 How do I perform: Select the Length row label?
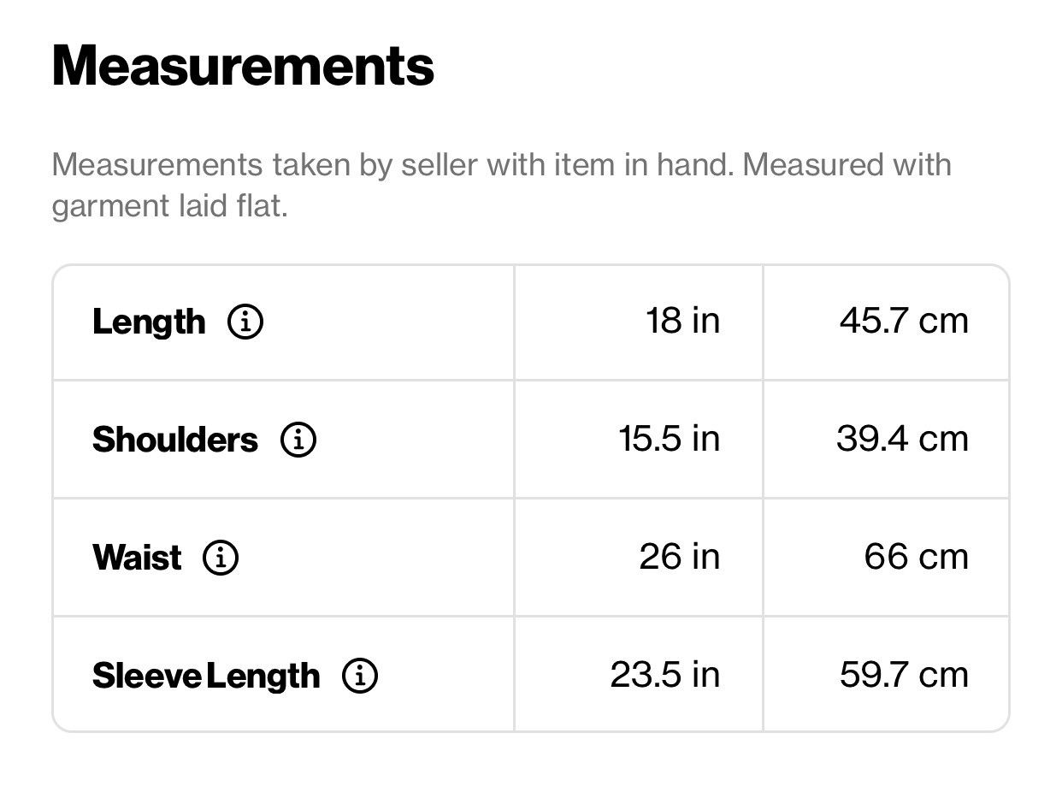pos(149,322)
